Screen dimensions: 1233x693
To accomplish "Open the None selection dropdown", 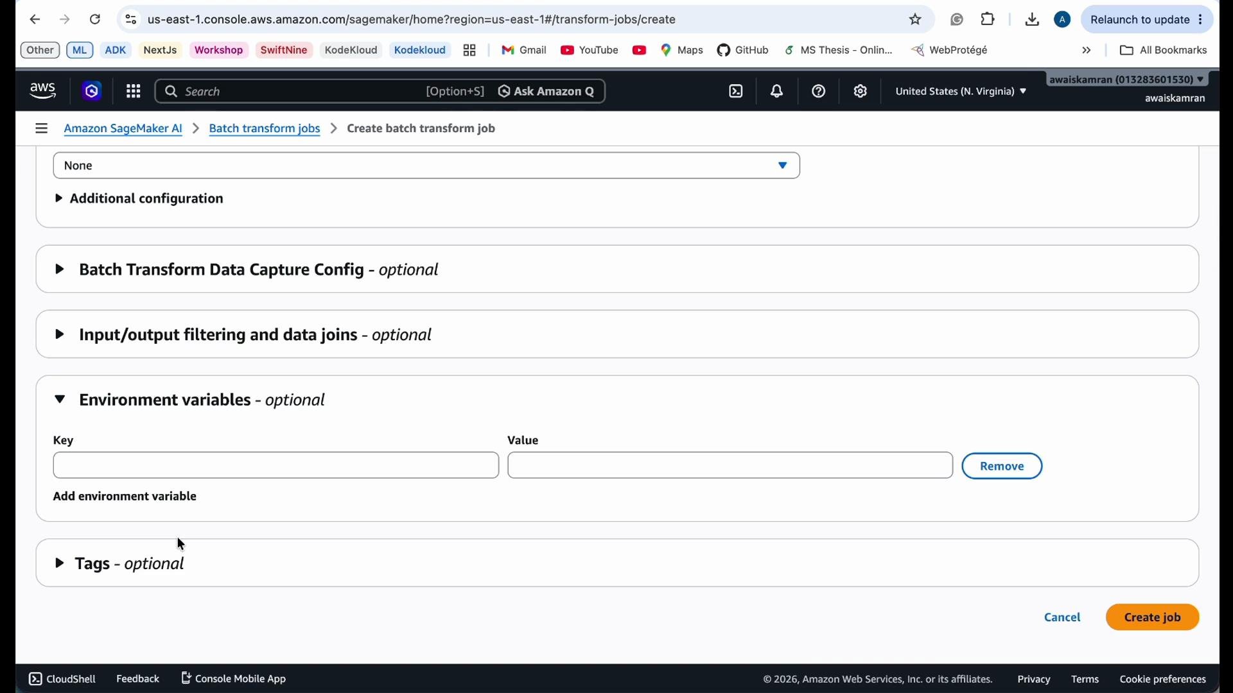I will coord(427,166).
